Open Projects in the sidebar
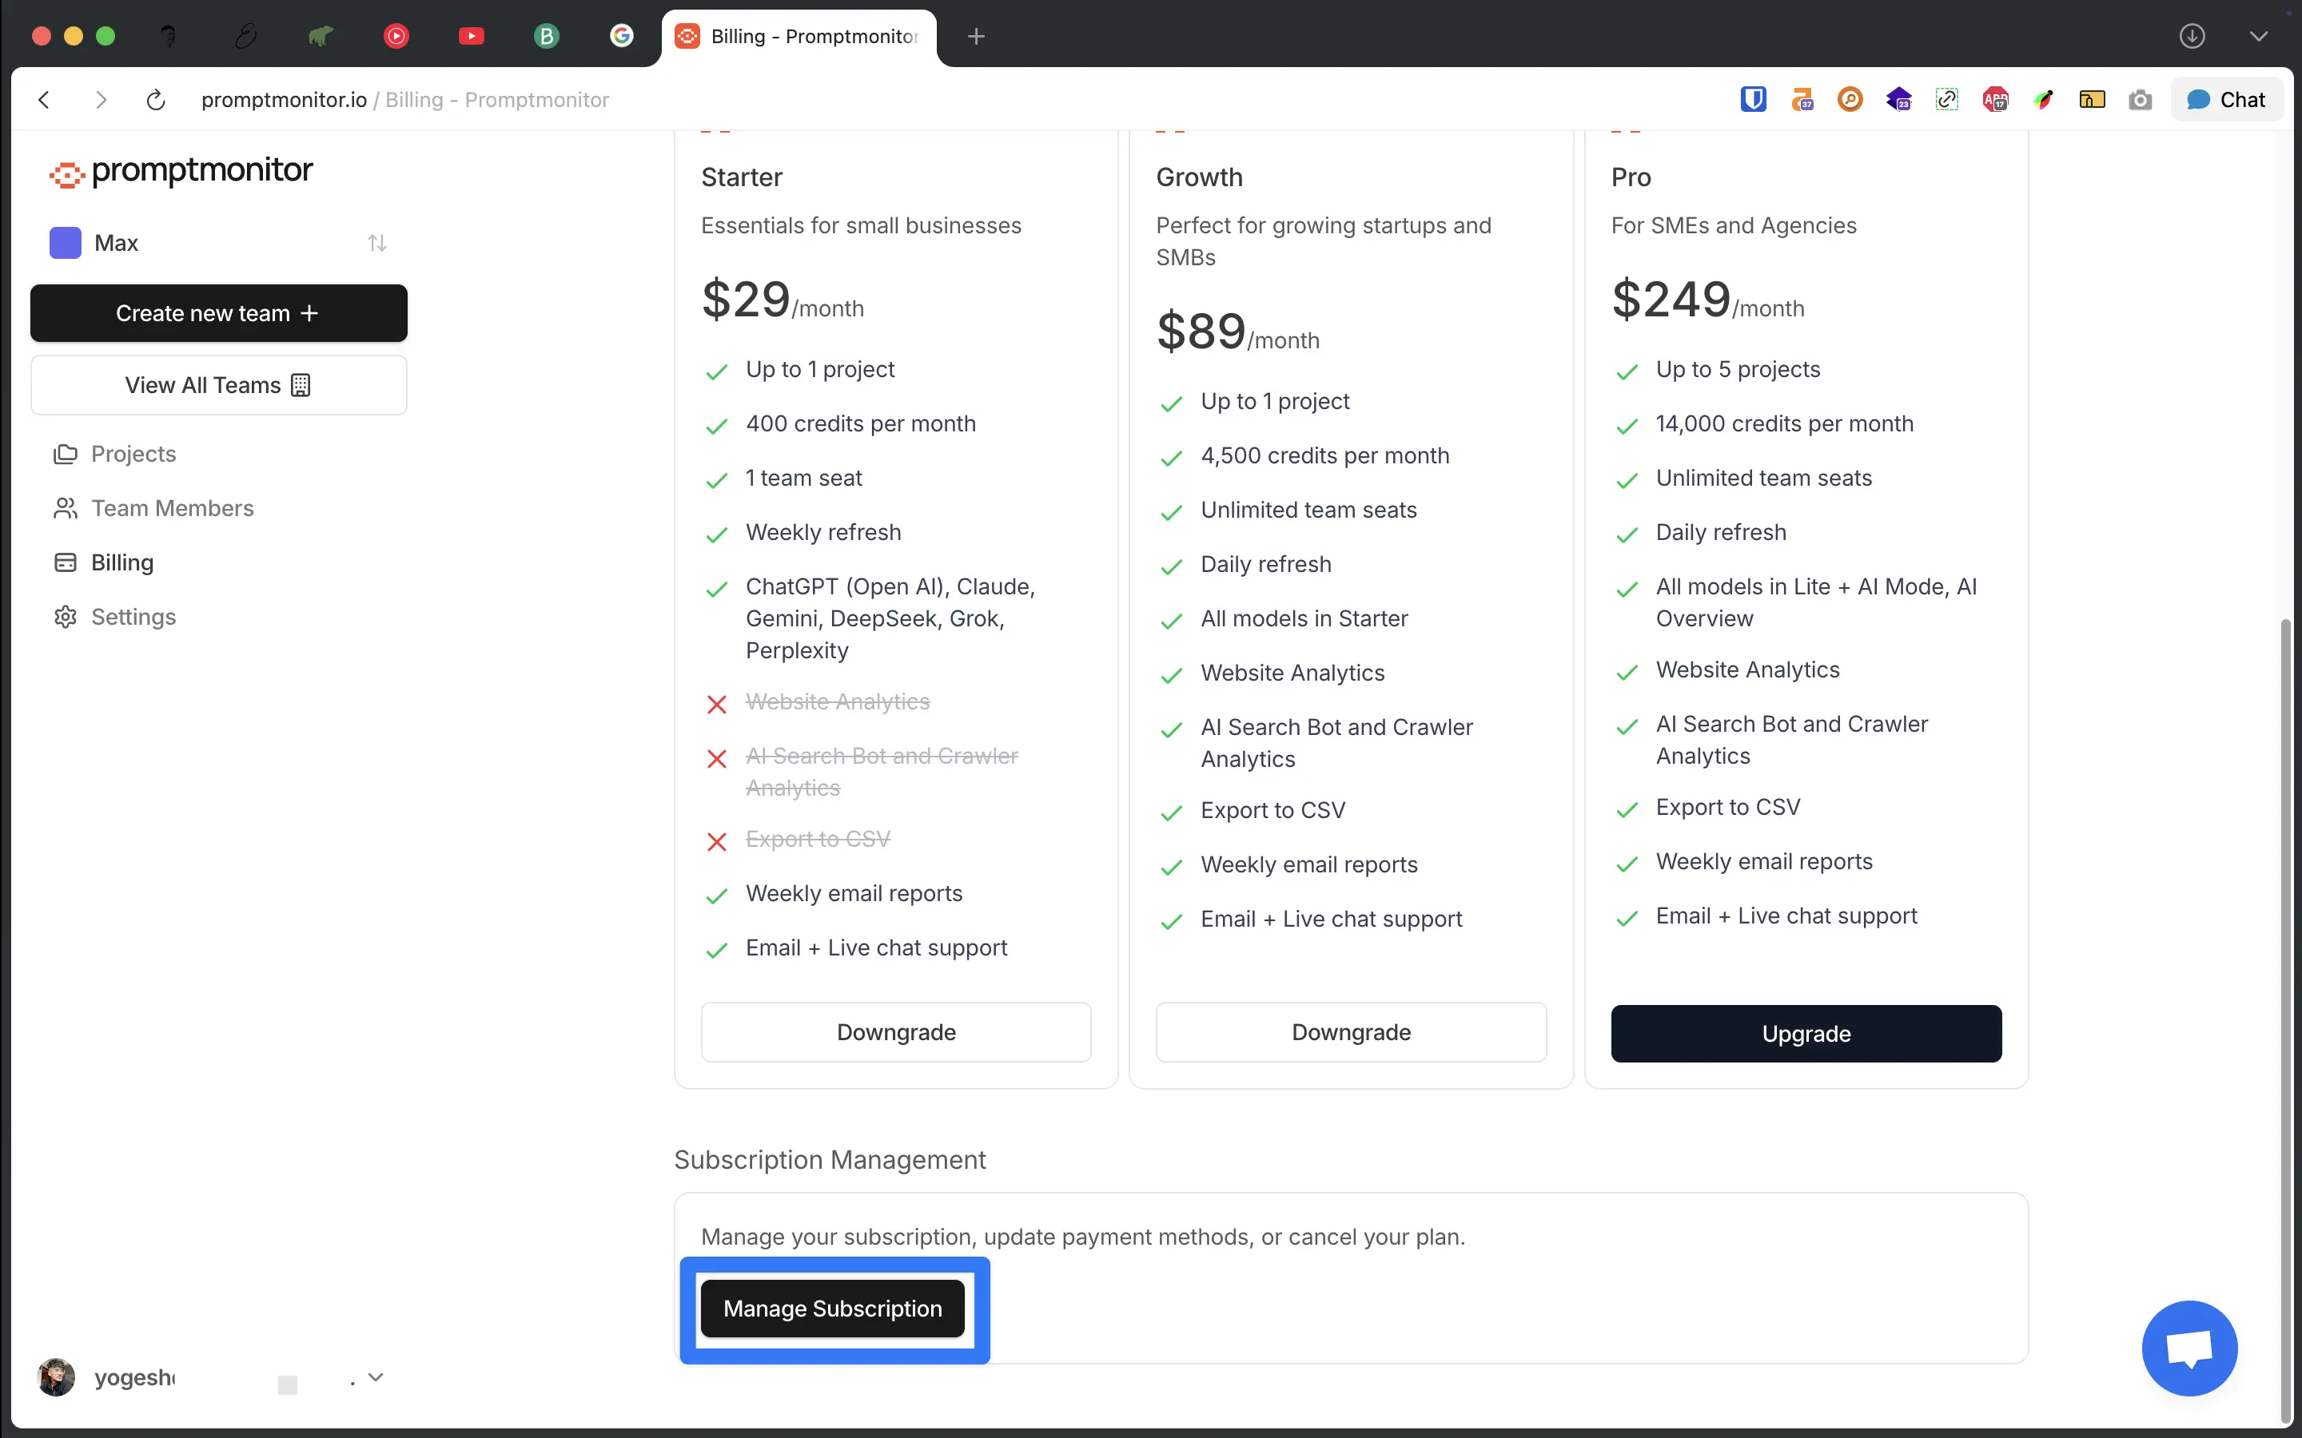Image resolution: width=2302 pixels, height=1438 pixels. (133, 454)
